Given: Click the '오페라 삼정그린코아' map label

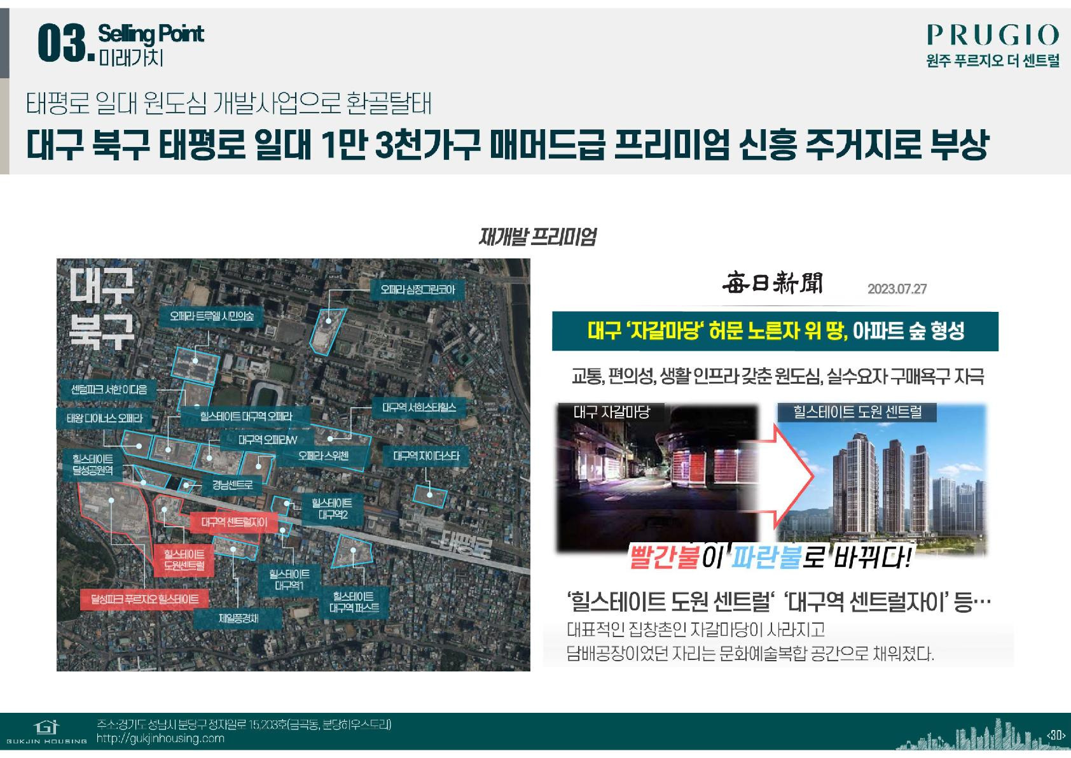Looking at the screenshot, I should click(x=418, y=289).
